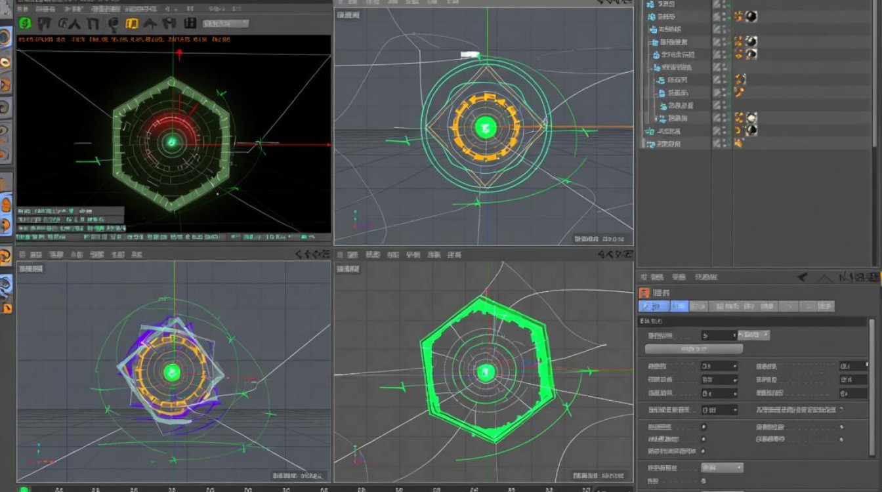Open the light gray dropdown near attributes bottom

point(721,468)
